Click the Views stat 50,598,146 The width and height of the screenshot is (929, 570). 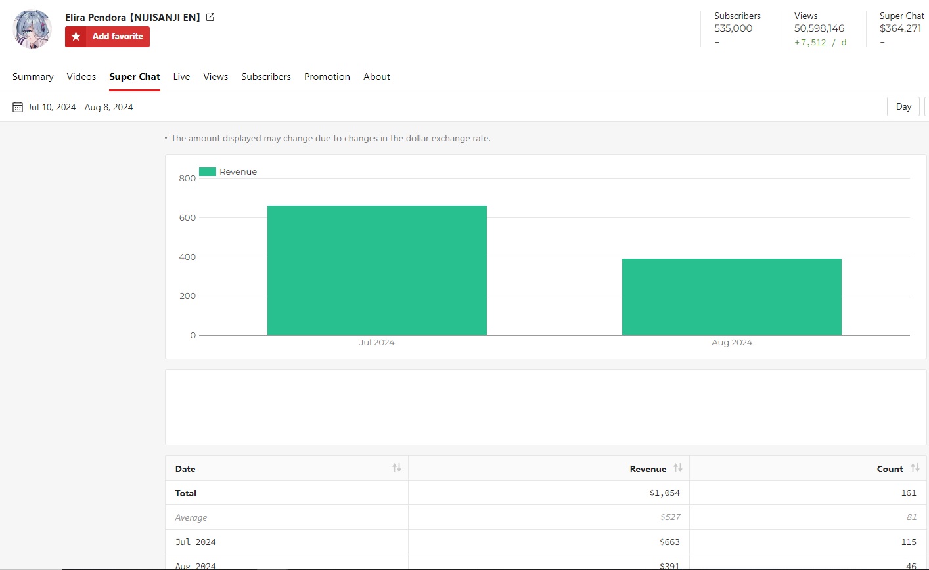tap(819, 28)
